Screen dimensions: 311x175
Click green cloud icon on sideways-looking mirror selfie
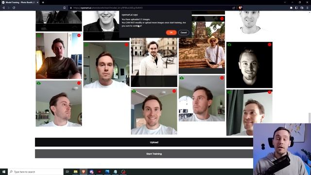coord(182,78)
